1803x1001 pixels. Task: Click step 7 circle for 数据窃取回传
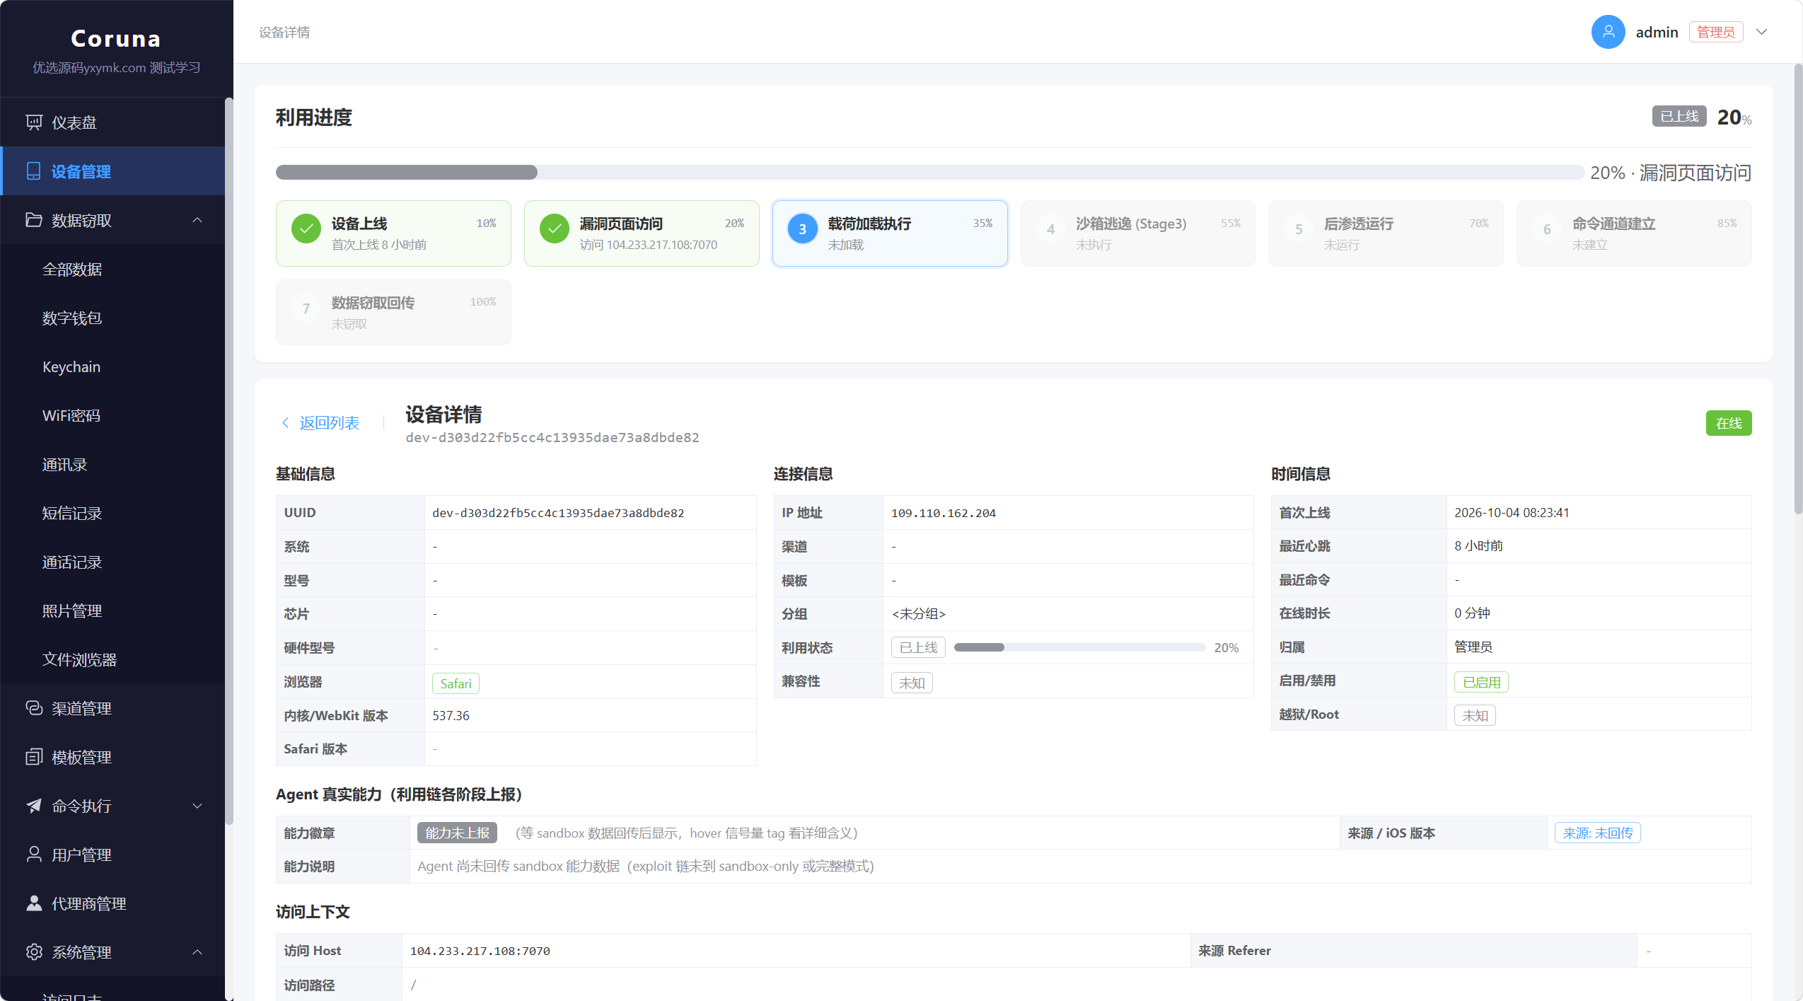tap(306, 308)
